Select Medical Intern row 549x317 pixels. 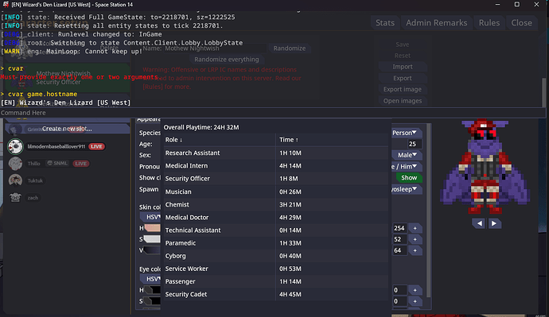[276, 166]
